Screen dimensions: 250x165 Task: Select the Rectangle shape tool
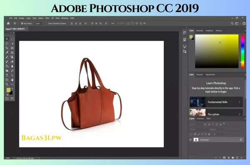[x=7, y=80]
